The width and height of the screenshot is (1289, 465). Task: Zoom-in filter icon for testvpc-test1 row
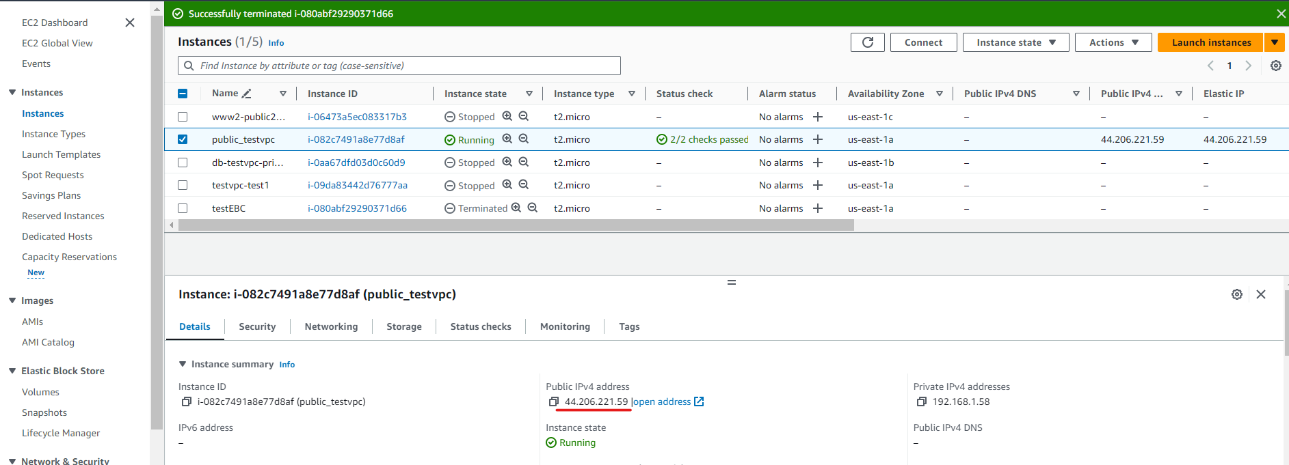click(x=507, y=184)
